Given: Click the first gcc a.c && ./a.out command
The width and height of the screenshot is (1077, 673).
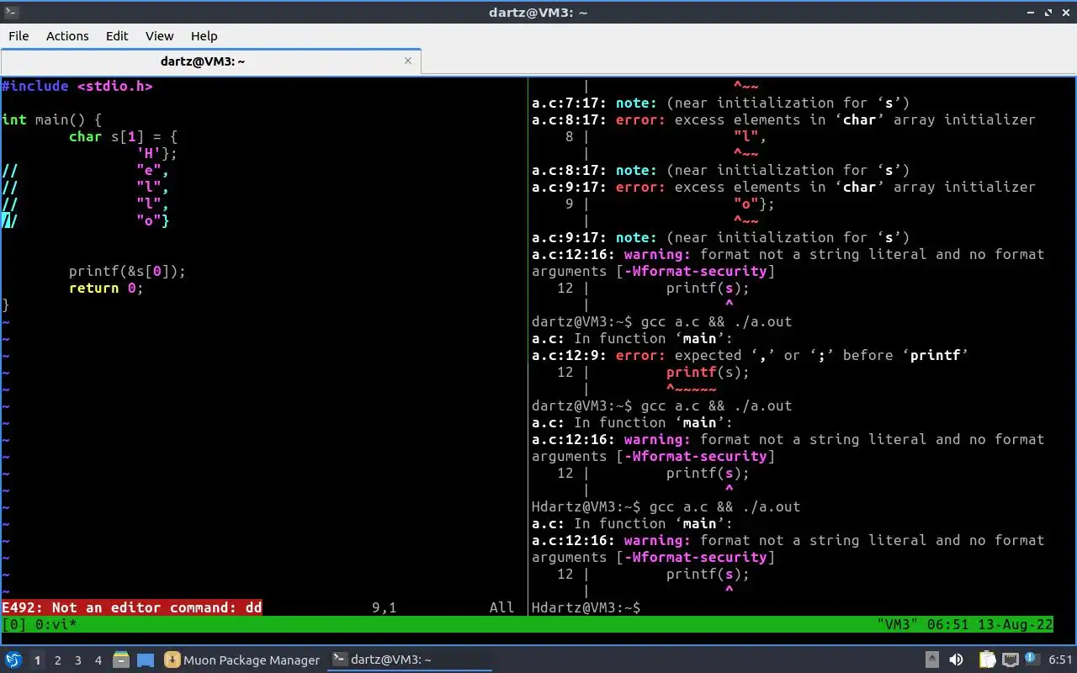Looking at the screenshot, I should (x=716, y=321).
